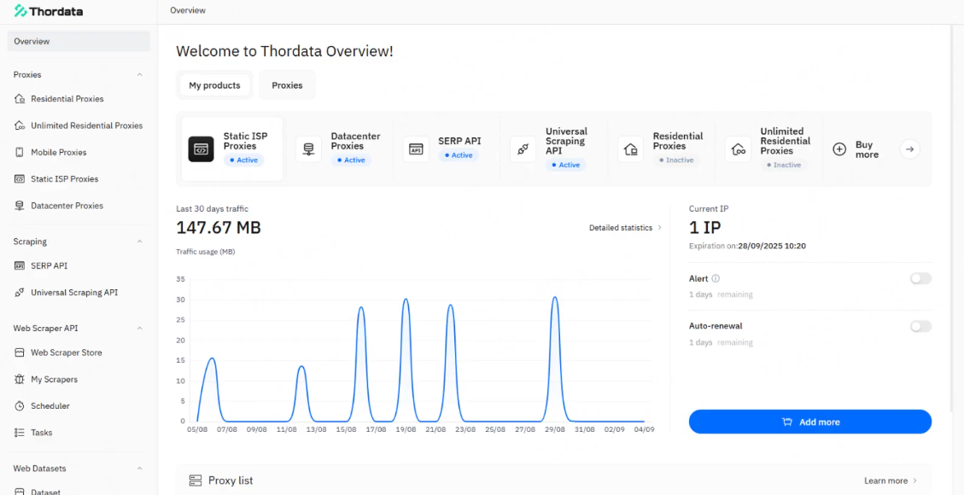Image resolution: width=964 pixels, height=495 pixels.
Task: Collapse the Web Scraper API section
Action: [139, 329]
